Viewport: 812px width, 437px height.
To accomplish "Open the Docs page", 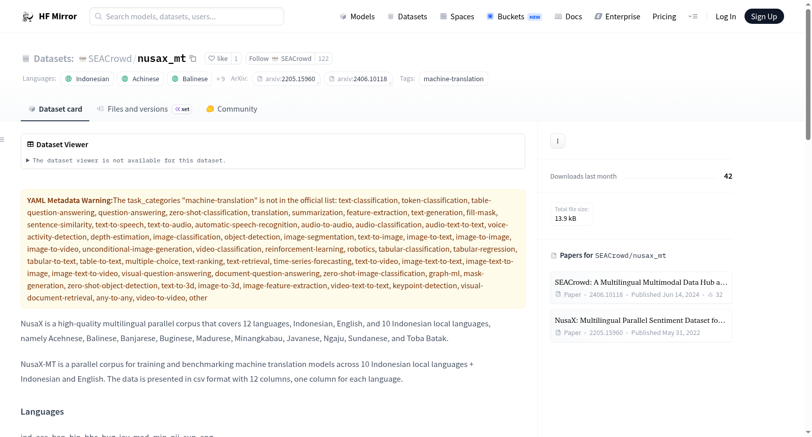I will click(568, 16).
